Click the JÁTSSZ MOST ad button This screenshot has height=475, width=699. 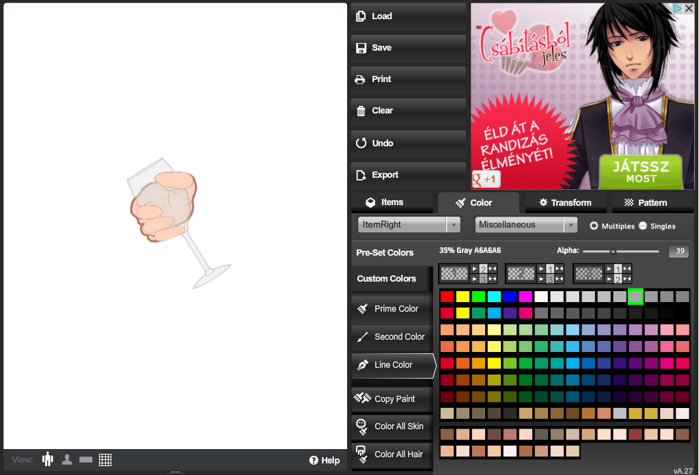pos(641,172)
